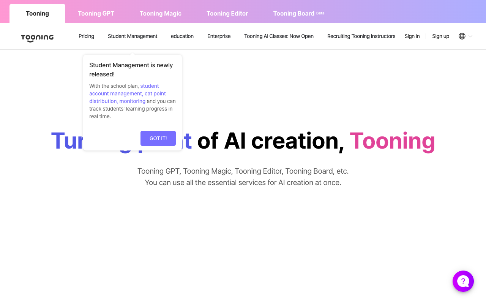Switch to the Tooning Editor tab
Image resolution: width=486 pixels, height=304 pixels.
(x=227, y=13)
